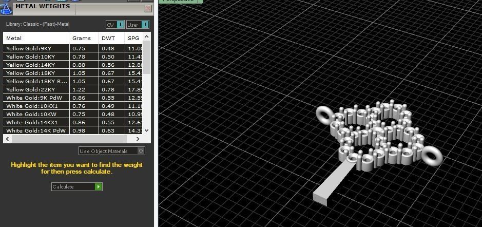
Task: Click the DWT column header
Action: point(111,38)
